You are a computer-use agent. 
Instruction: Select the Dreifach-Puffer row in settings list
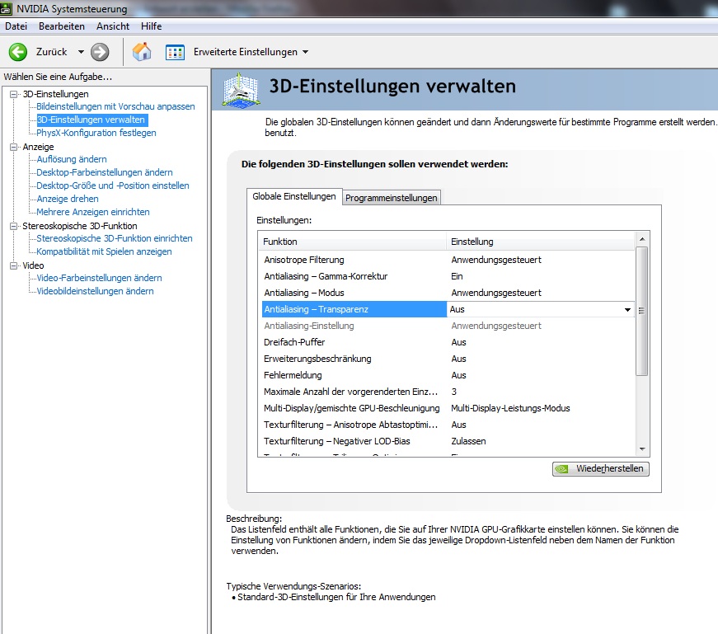(x=294, y=342)
